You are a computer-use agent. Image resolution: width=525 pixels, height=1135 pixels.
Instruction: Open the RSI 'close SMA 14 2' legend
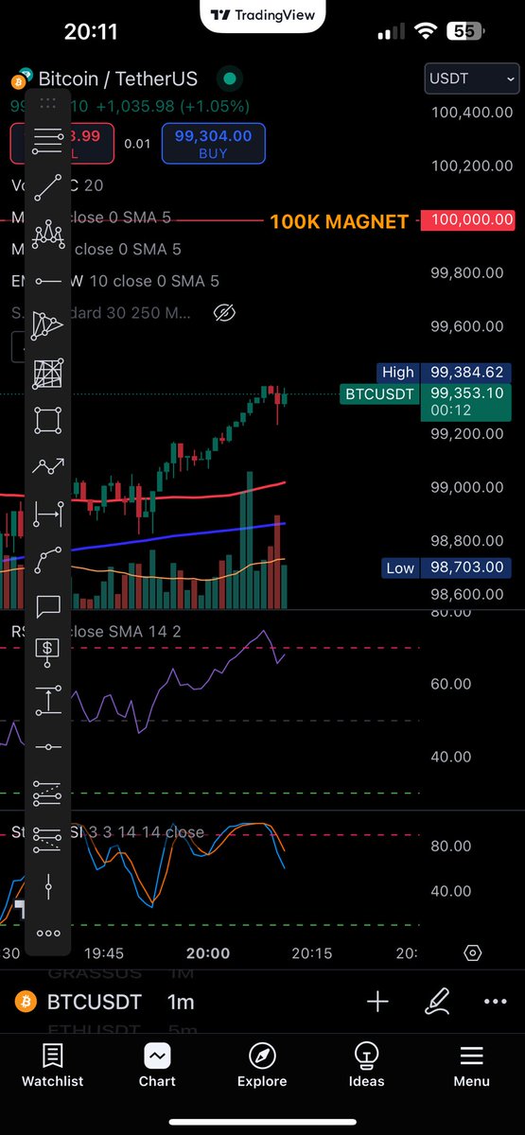96,631
